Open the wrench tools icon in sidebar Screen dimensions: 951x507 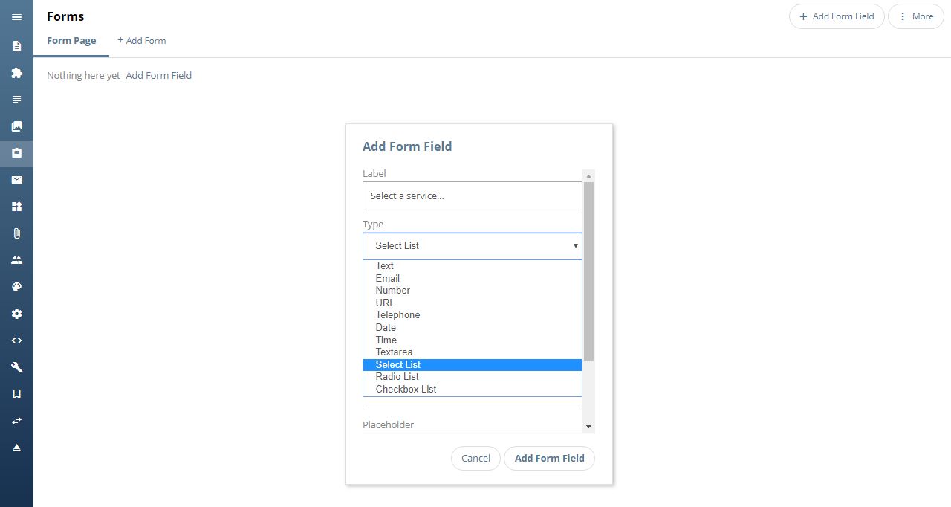[x=16, y=367]
